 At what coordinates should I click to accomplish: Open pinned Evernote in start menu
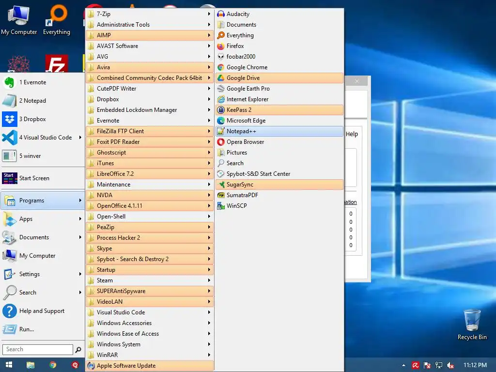43,82
